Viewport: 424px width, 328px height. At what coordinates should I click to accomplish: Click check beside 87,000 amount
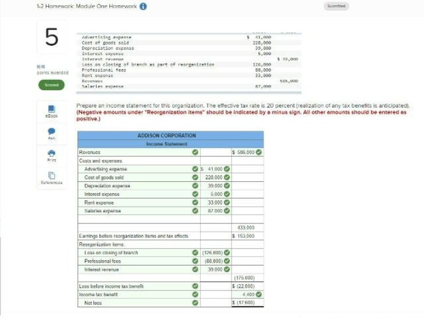click(x=227, y=210)
